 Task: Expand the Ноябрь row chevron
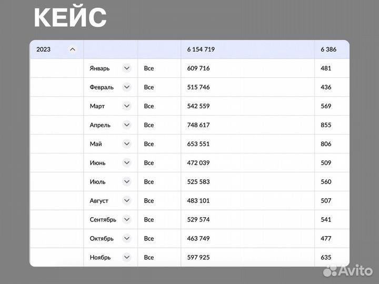pyautogui.click(x=126, y=258)
